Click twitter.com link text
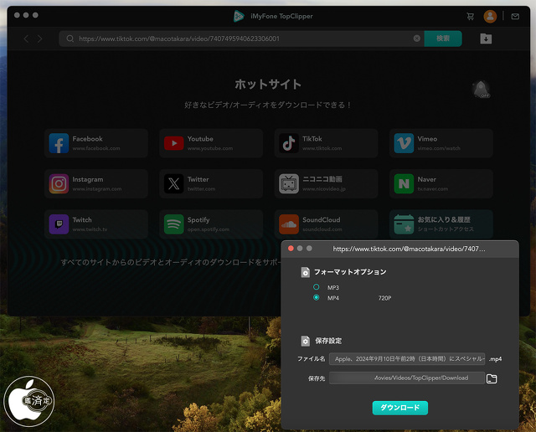Image resolution: width=536 pixels, height=432 pixels. [x=201, y=189]
